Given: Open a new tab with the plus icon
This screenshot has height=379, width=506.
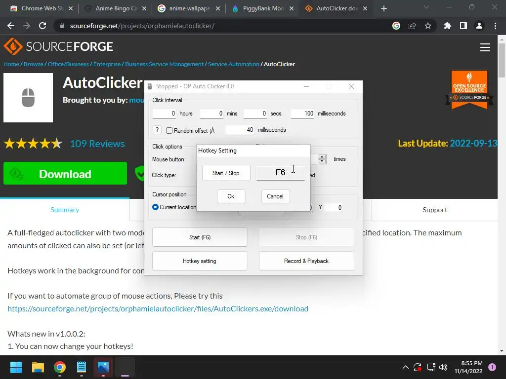Looking at the screenshot, I should [x=383, y=8].
